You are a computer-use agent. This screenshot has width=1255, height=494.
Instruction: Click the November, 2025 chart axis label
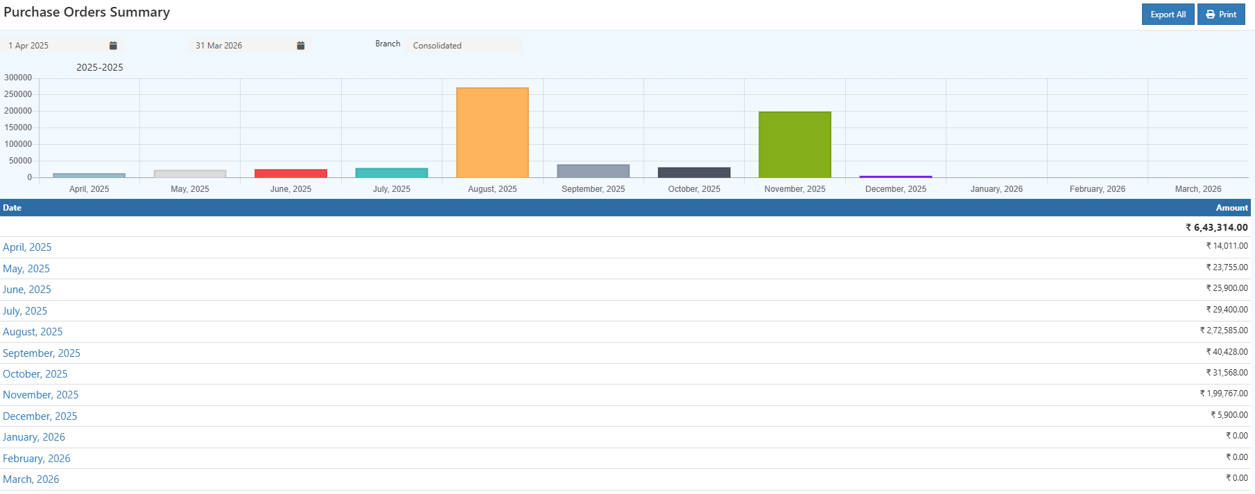click(x=795, y=189)
